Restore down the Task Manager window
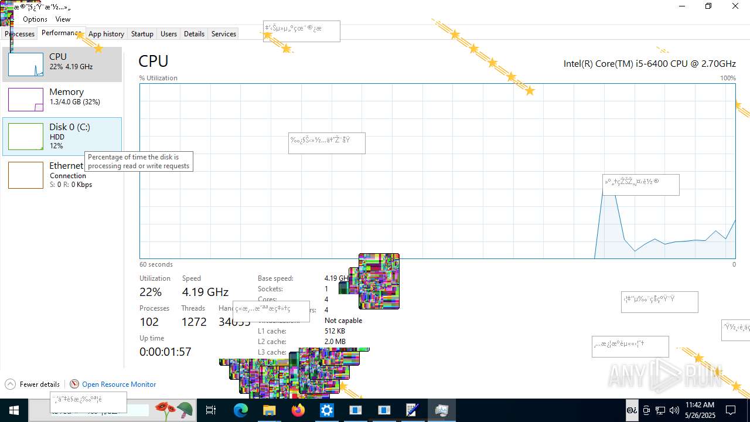Viewport: 750px width, 422px height. pyautogui.click(x=708, y=6)
